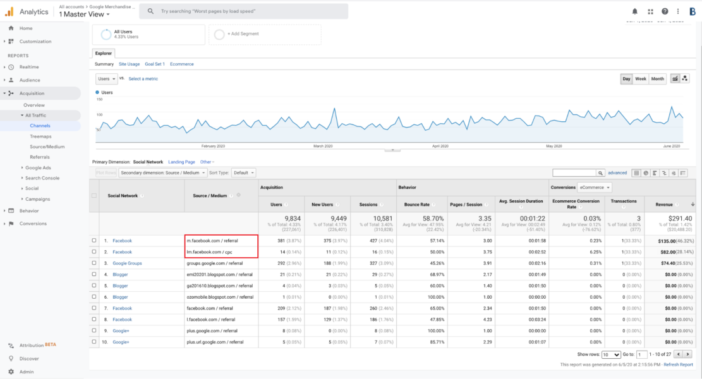Collapse the All Traffic tree item
Image resolution: width=702 pixels, height=379 pixels.
coord(22,116)
